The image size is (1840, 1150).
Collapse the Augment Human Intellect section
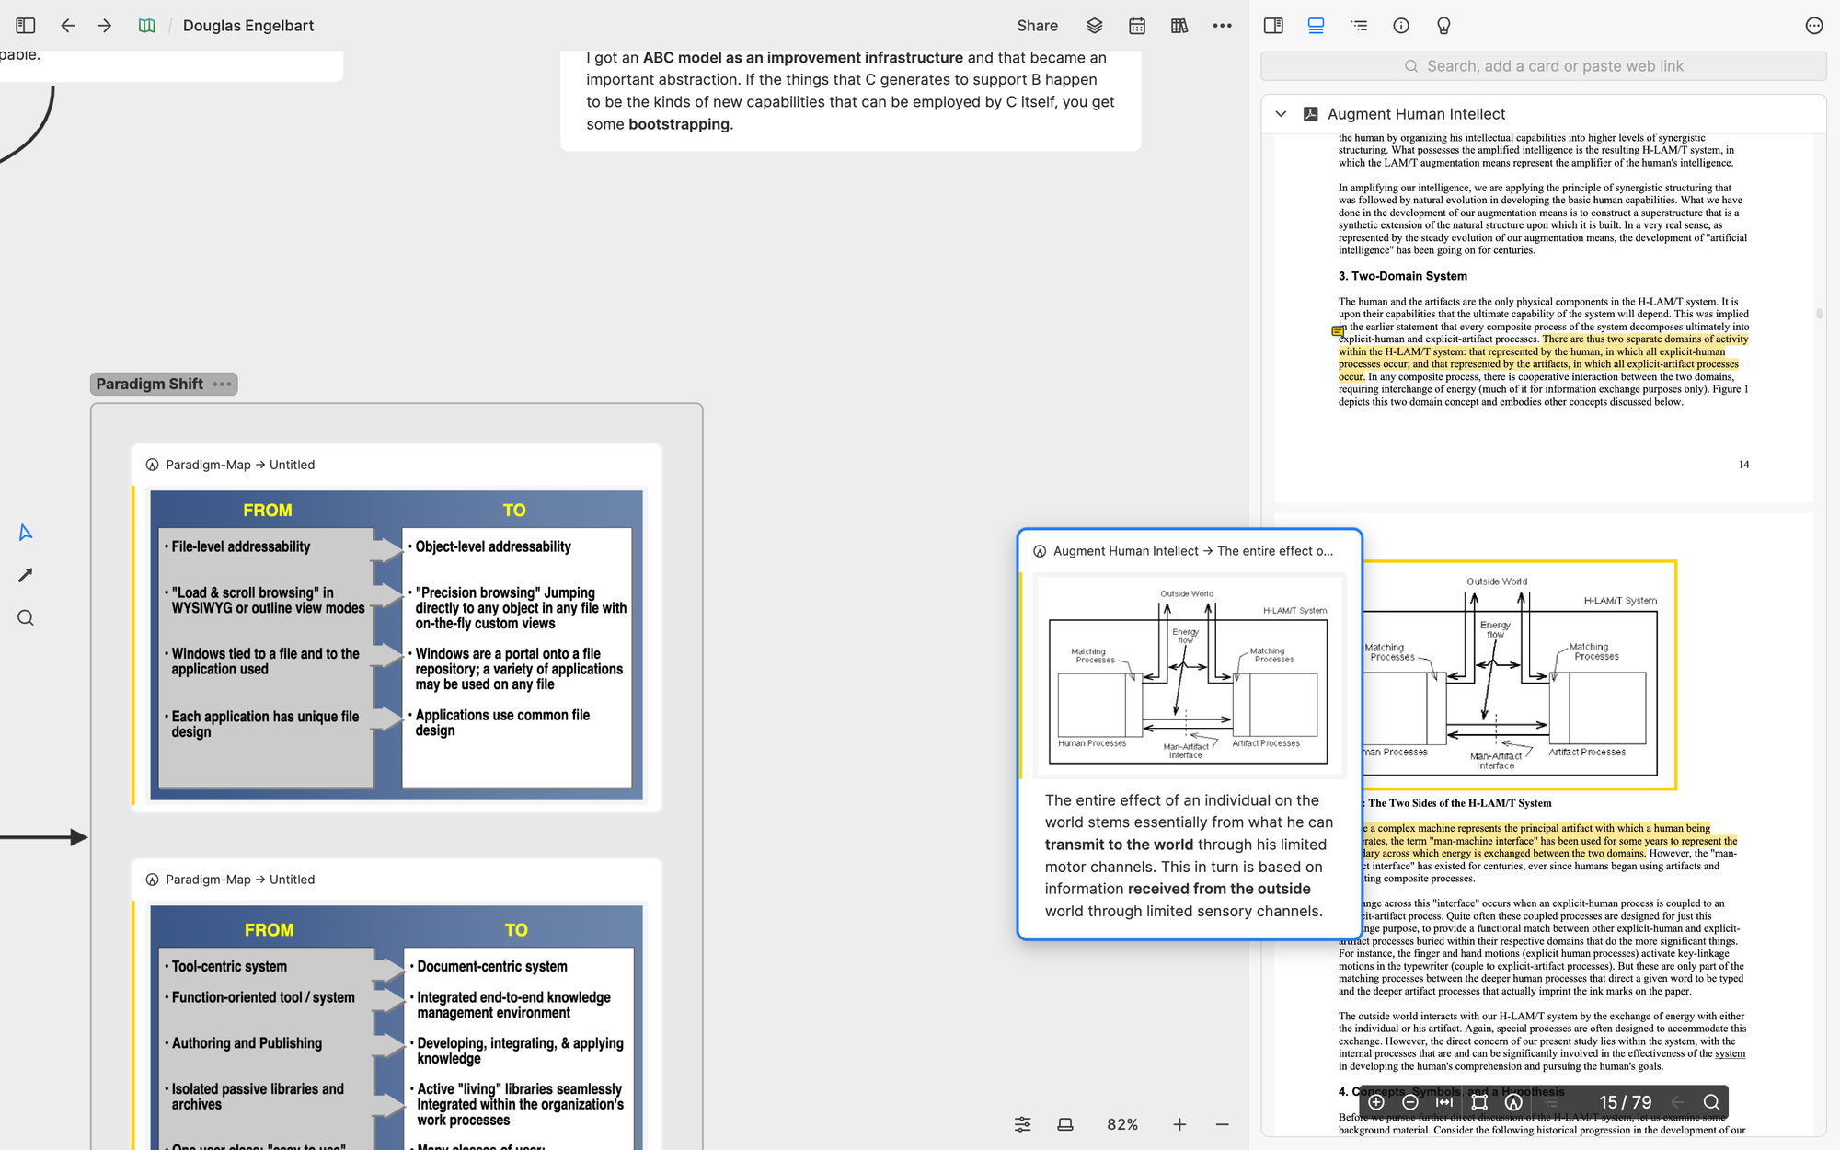click(x=1281, y=114)
